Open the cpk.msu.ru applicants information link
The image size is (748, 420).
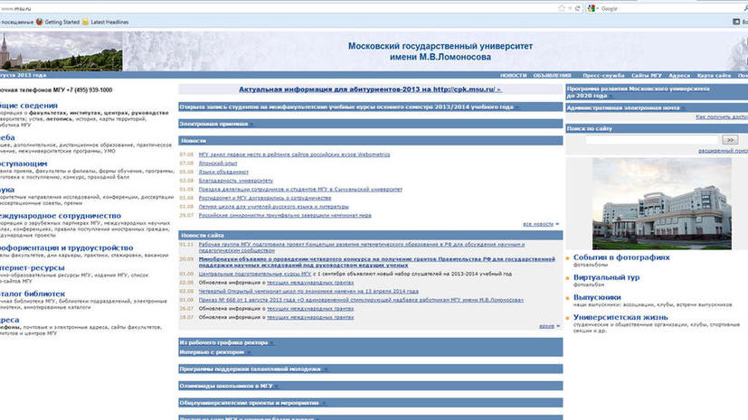[370, 89]
